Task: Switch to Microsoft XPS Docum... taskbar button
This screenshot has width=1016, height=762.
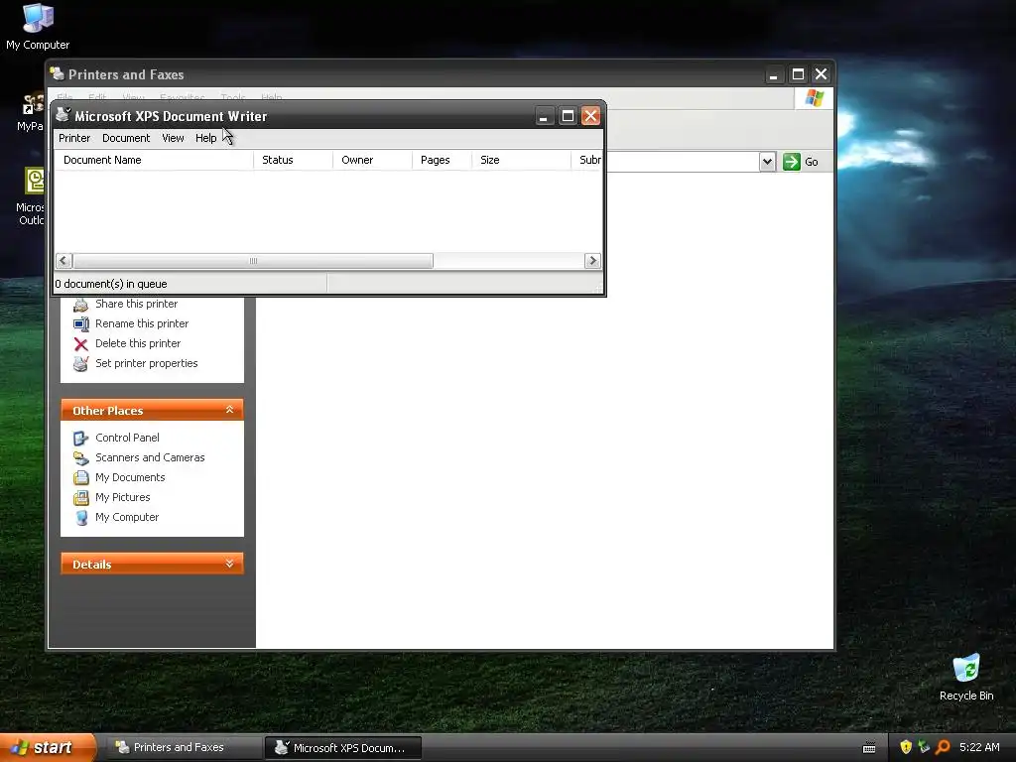Action: point(342,748)
